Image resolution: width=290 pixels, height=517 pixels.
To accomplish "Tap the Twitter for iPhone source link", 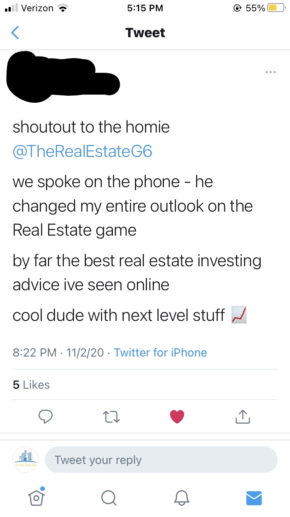I will [x=160, y=352].
